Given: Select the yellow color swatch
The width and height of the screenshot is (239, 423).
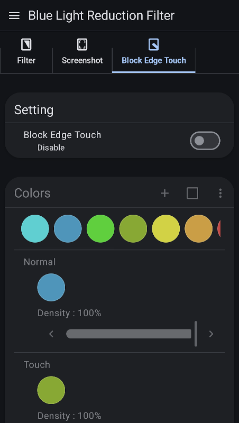Looking at the screenshot, I should 166,228.
